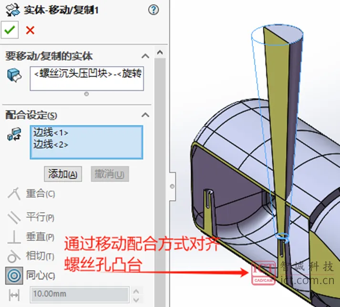Click the mate settings entities icon
The image size is (340, 307).
click(14, 134)
